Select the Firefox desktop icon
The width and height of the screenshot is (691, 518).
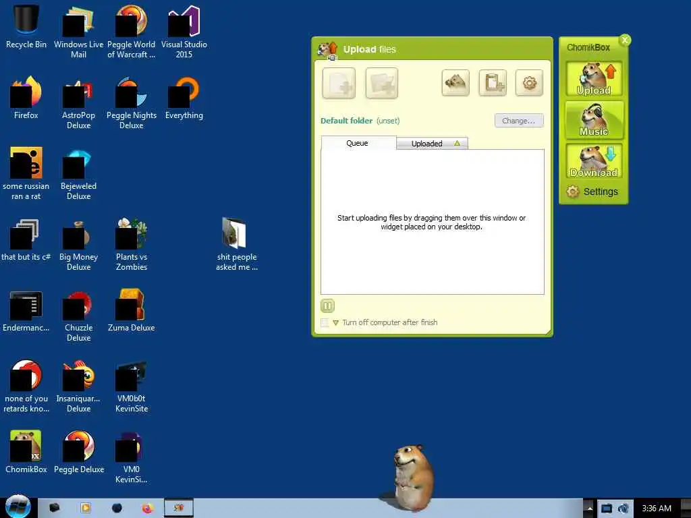point(26,97)
